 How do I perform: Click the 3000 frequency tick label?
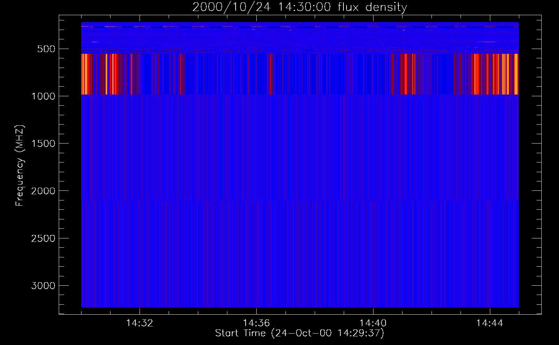coord(43,286)
